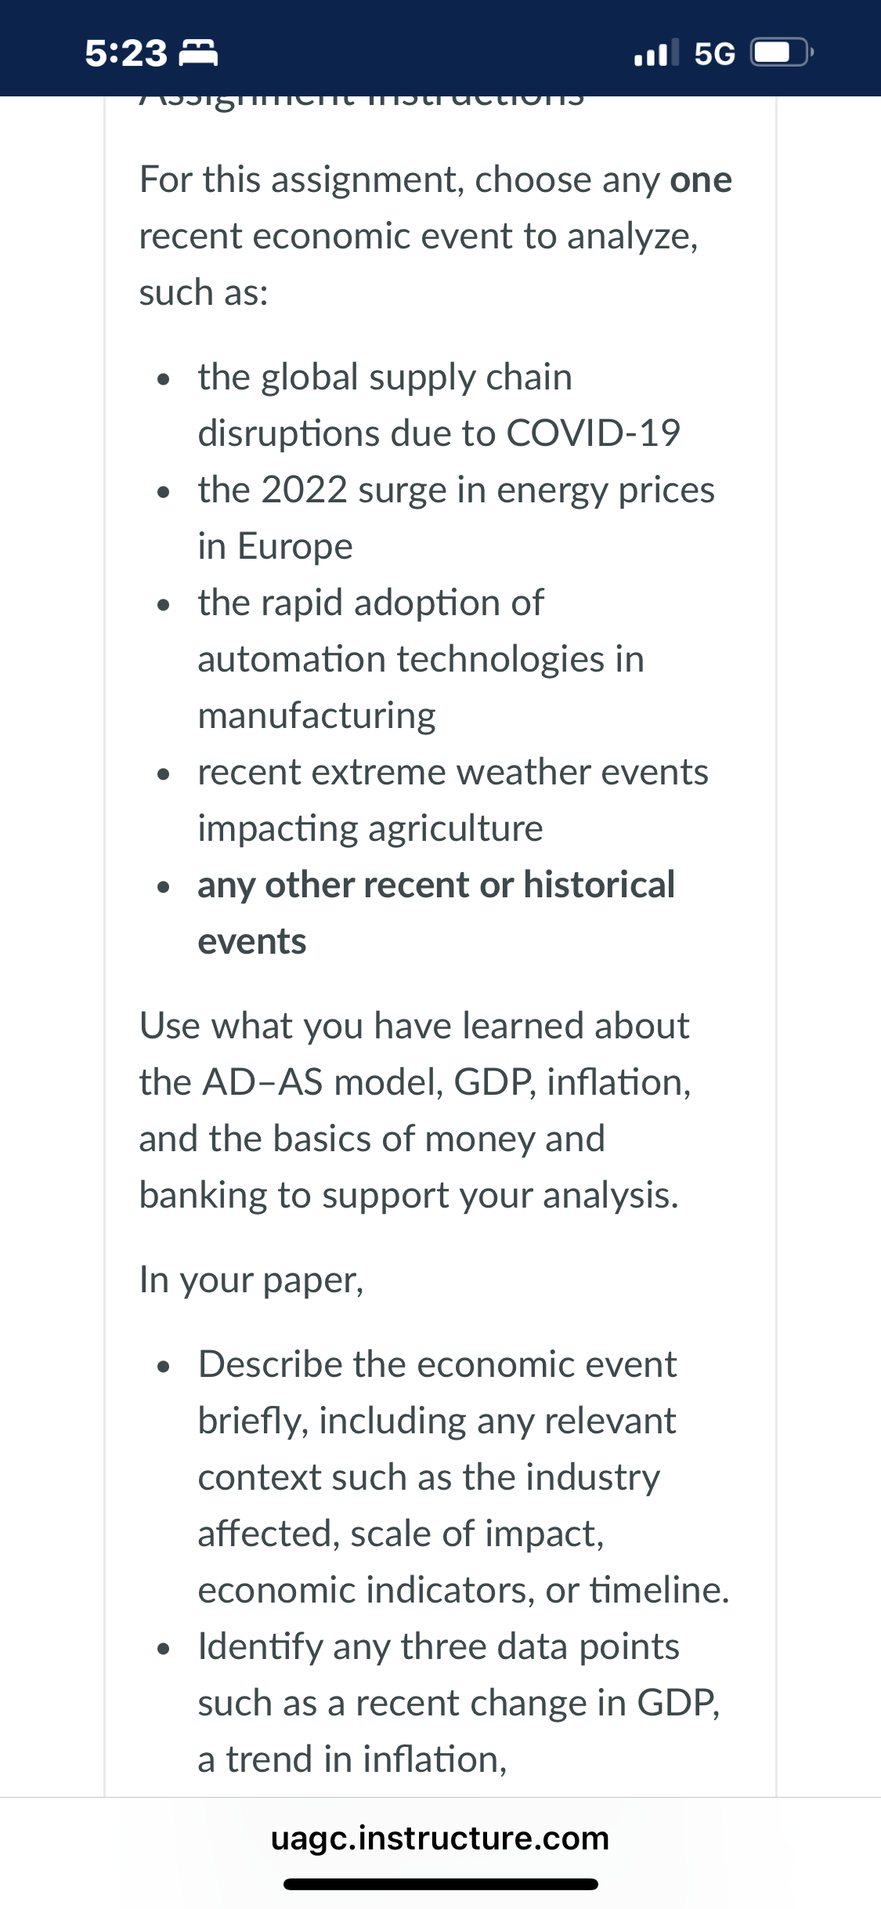Screen dimensions: 881x1909
Task: Tap the uagc.instructure.com address bar
Action: coord(440,1838)
